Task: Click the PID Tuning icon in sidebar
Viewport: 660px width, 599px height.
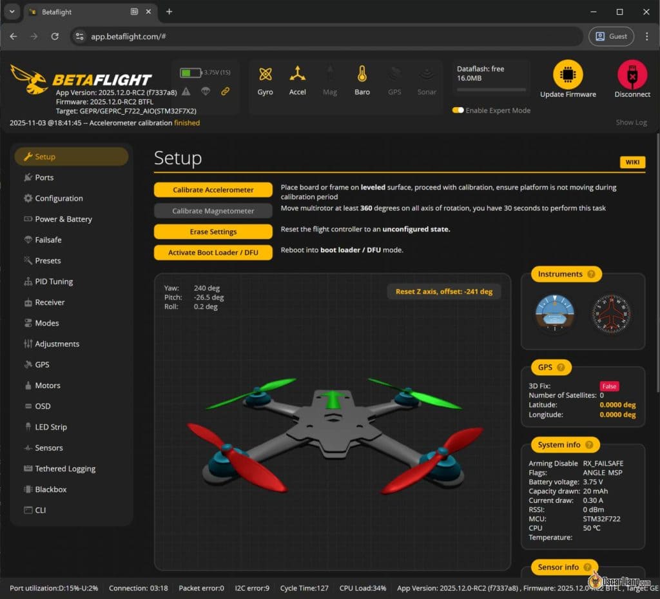Action: (28, 281)
